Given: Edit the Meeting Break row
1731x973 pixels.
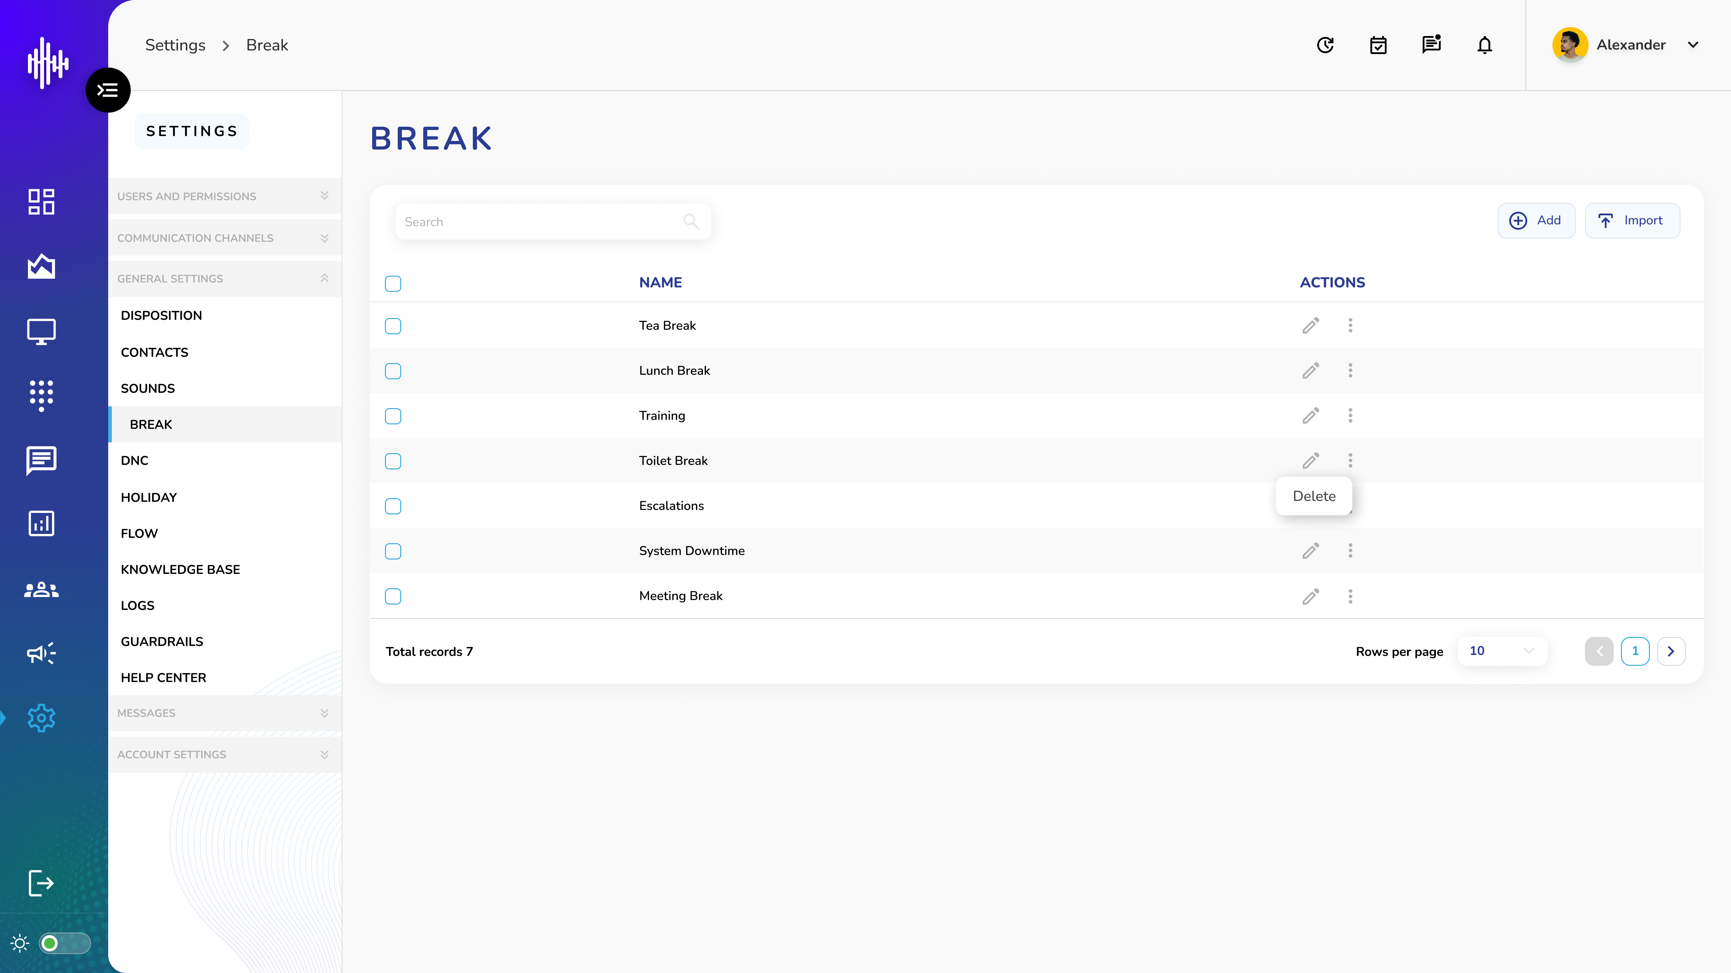Looking at the screenshot, I should (x=1310, y=596).
